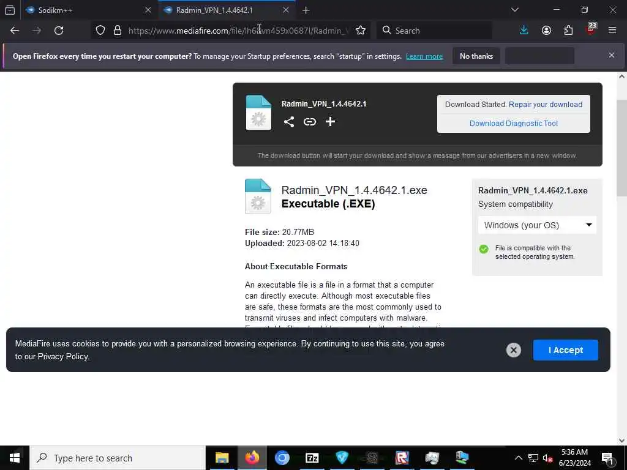The width and height of the screenshot is (627, 470).
Task: Click the Radmin_VPN_1.4.4642.1.exe file title
Action: point(354,190)
